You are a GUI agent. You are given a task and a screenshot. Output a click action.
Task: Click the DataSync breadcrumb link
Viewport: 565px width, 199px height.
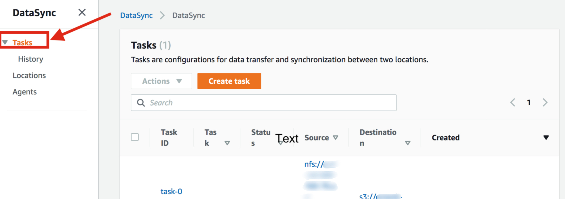[136, 15]
